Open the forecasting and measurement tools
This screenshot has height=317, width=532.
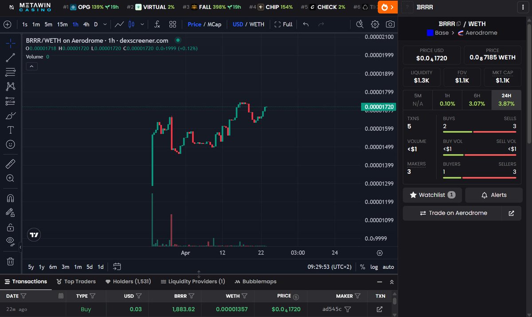tap(11, 101)
